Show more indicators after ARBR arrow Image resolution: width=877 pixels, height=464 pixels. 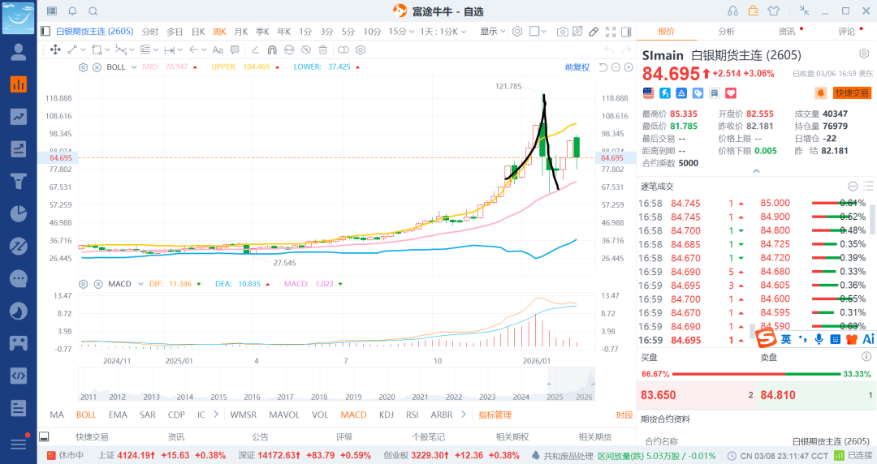463,415
